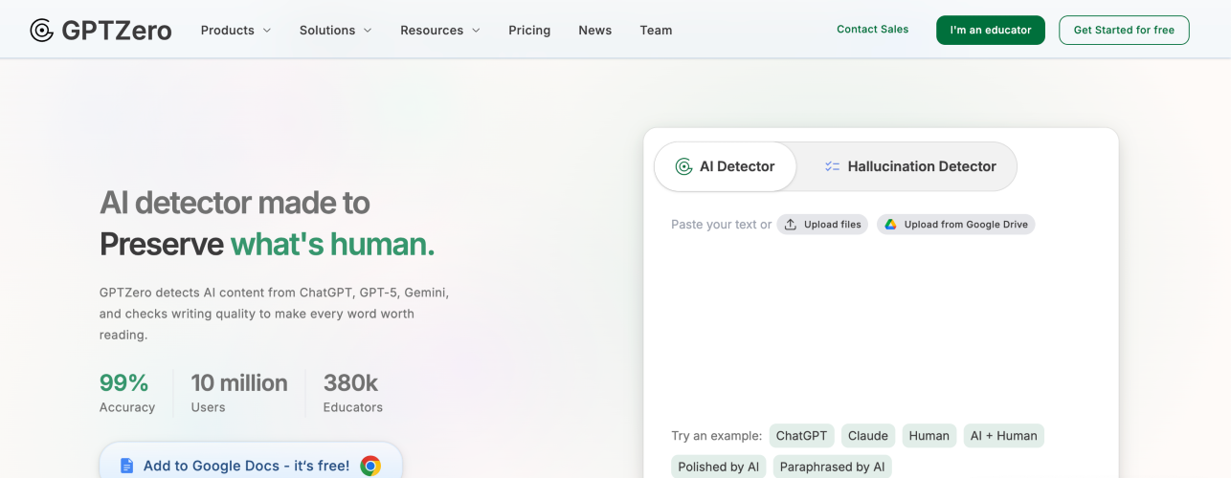Screen dimensions: 1231x478
Task: Click the GPTZero logo icon
Action: coord(41,31)
